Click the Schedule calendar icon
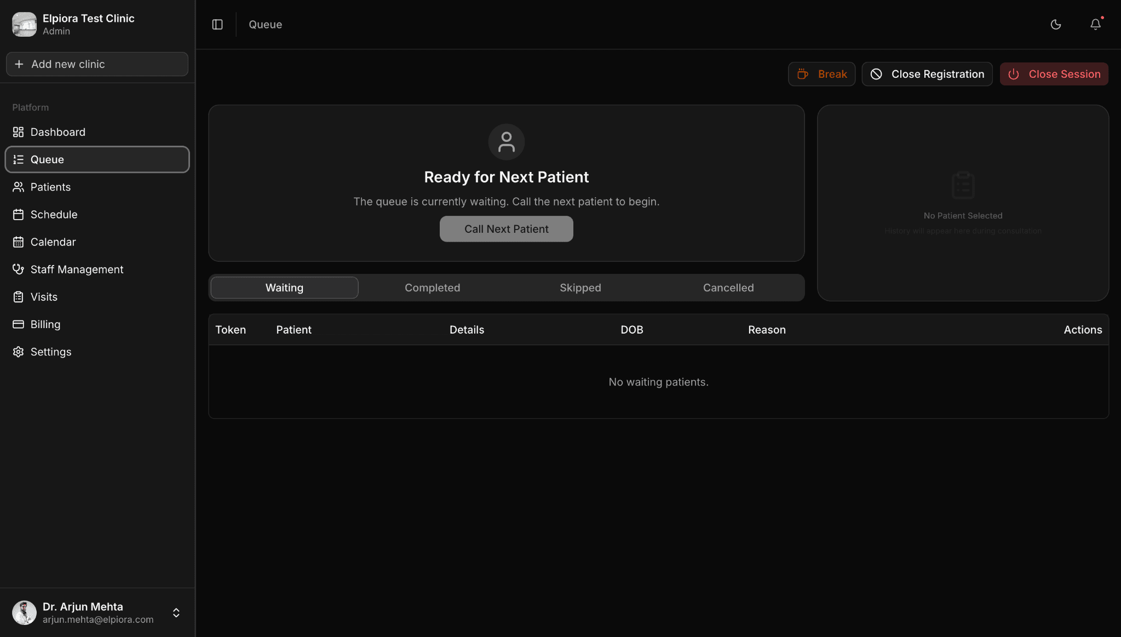This screenshot has width=1121, height=637. click(18, 214)
